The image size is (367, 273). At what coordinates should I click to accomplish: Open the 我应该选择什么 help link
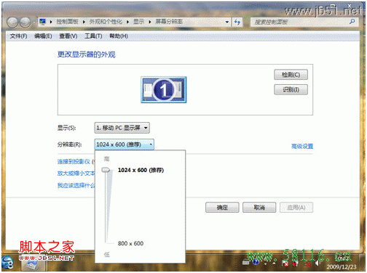pos(76,185)
